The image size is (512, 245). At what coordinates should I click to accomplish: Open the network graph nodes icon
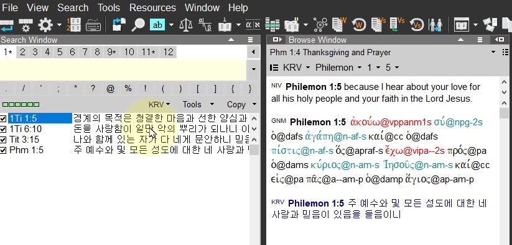(320, 25)
